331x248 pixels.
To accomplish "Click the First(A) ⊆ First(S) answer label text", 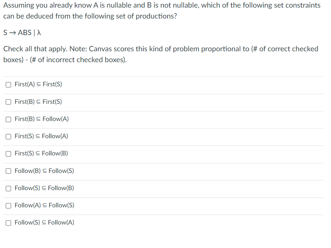I will point(38,84).
